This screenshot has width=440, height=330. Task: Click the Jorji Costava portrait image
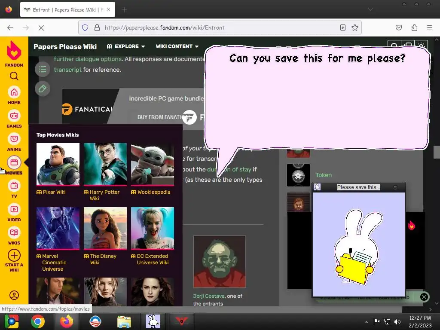(220, 262)
